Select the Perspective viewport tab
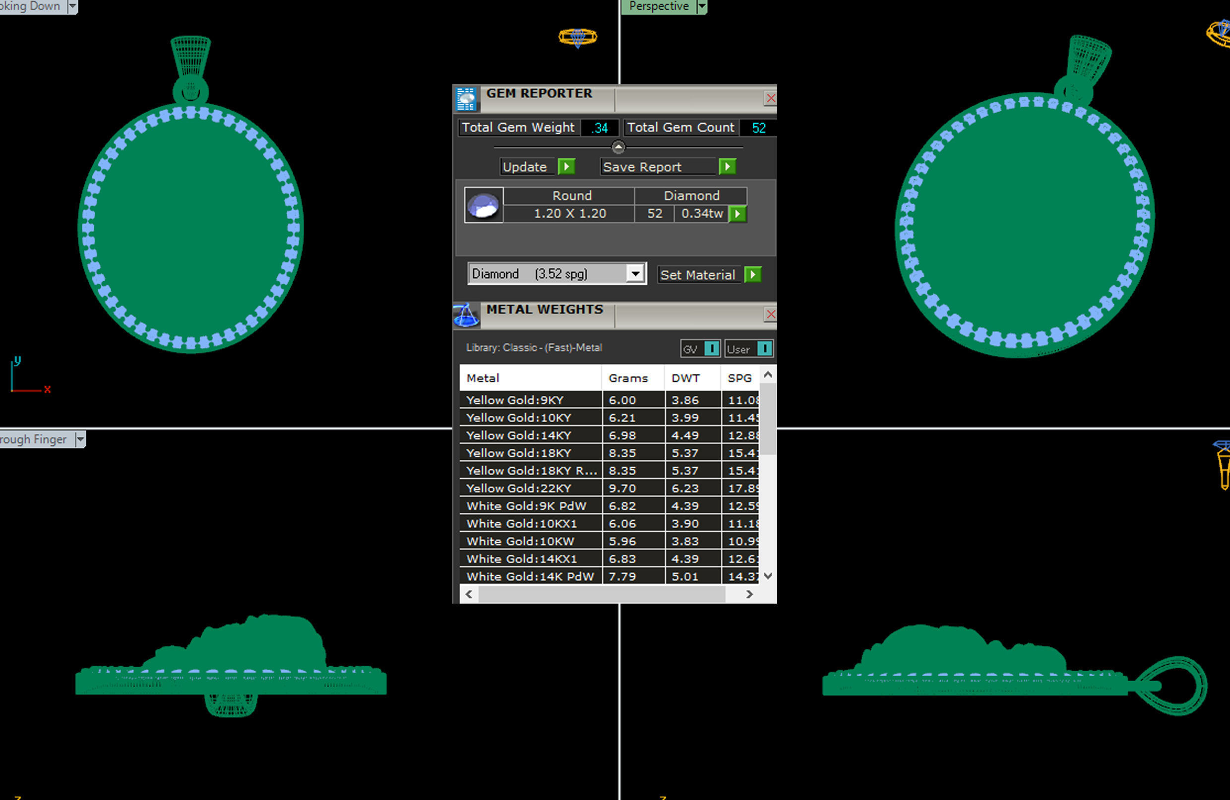 pyautogui.click(x=659, y=7)
